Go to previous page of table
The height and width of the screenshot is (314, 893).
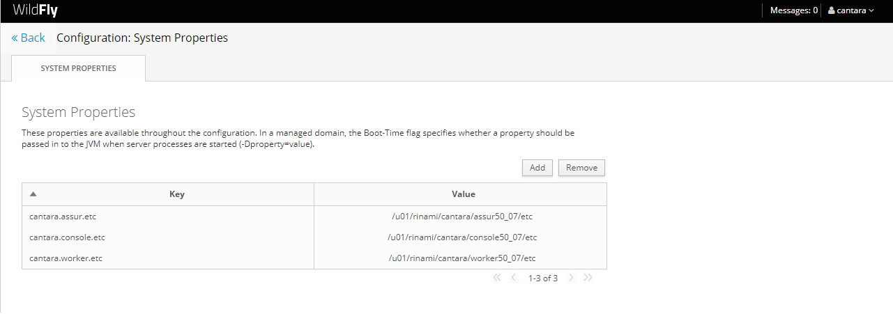(x=514, y=278)
